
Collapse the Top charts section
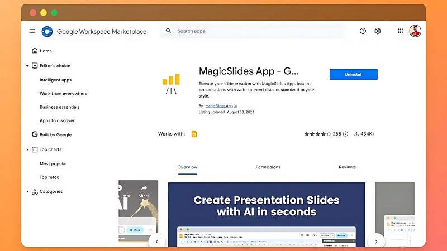27,149
